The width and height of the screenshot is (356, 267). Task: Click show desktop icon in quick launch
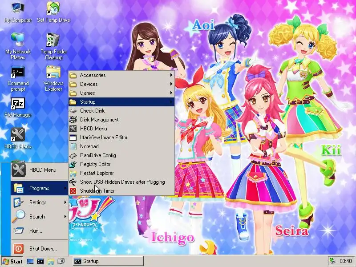pos(30,261)
